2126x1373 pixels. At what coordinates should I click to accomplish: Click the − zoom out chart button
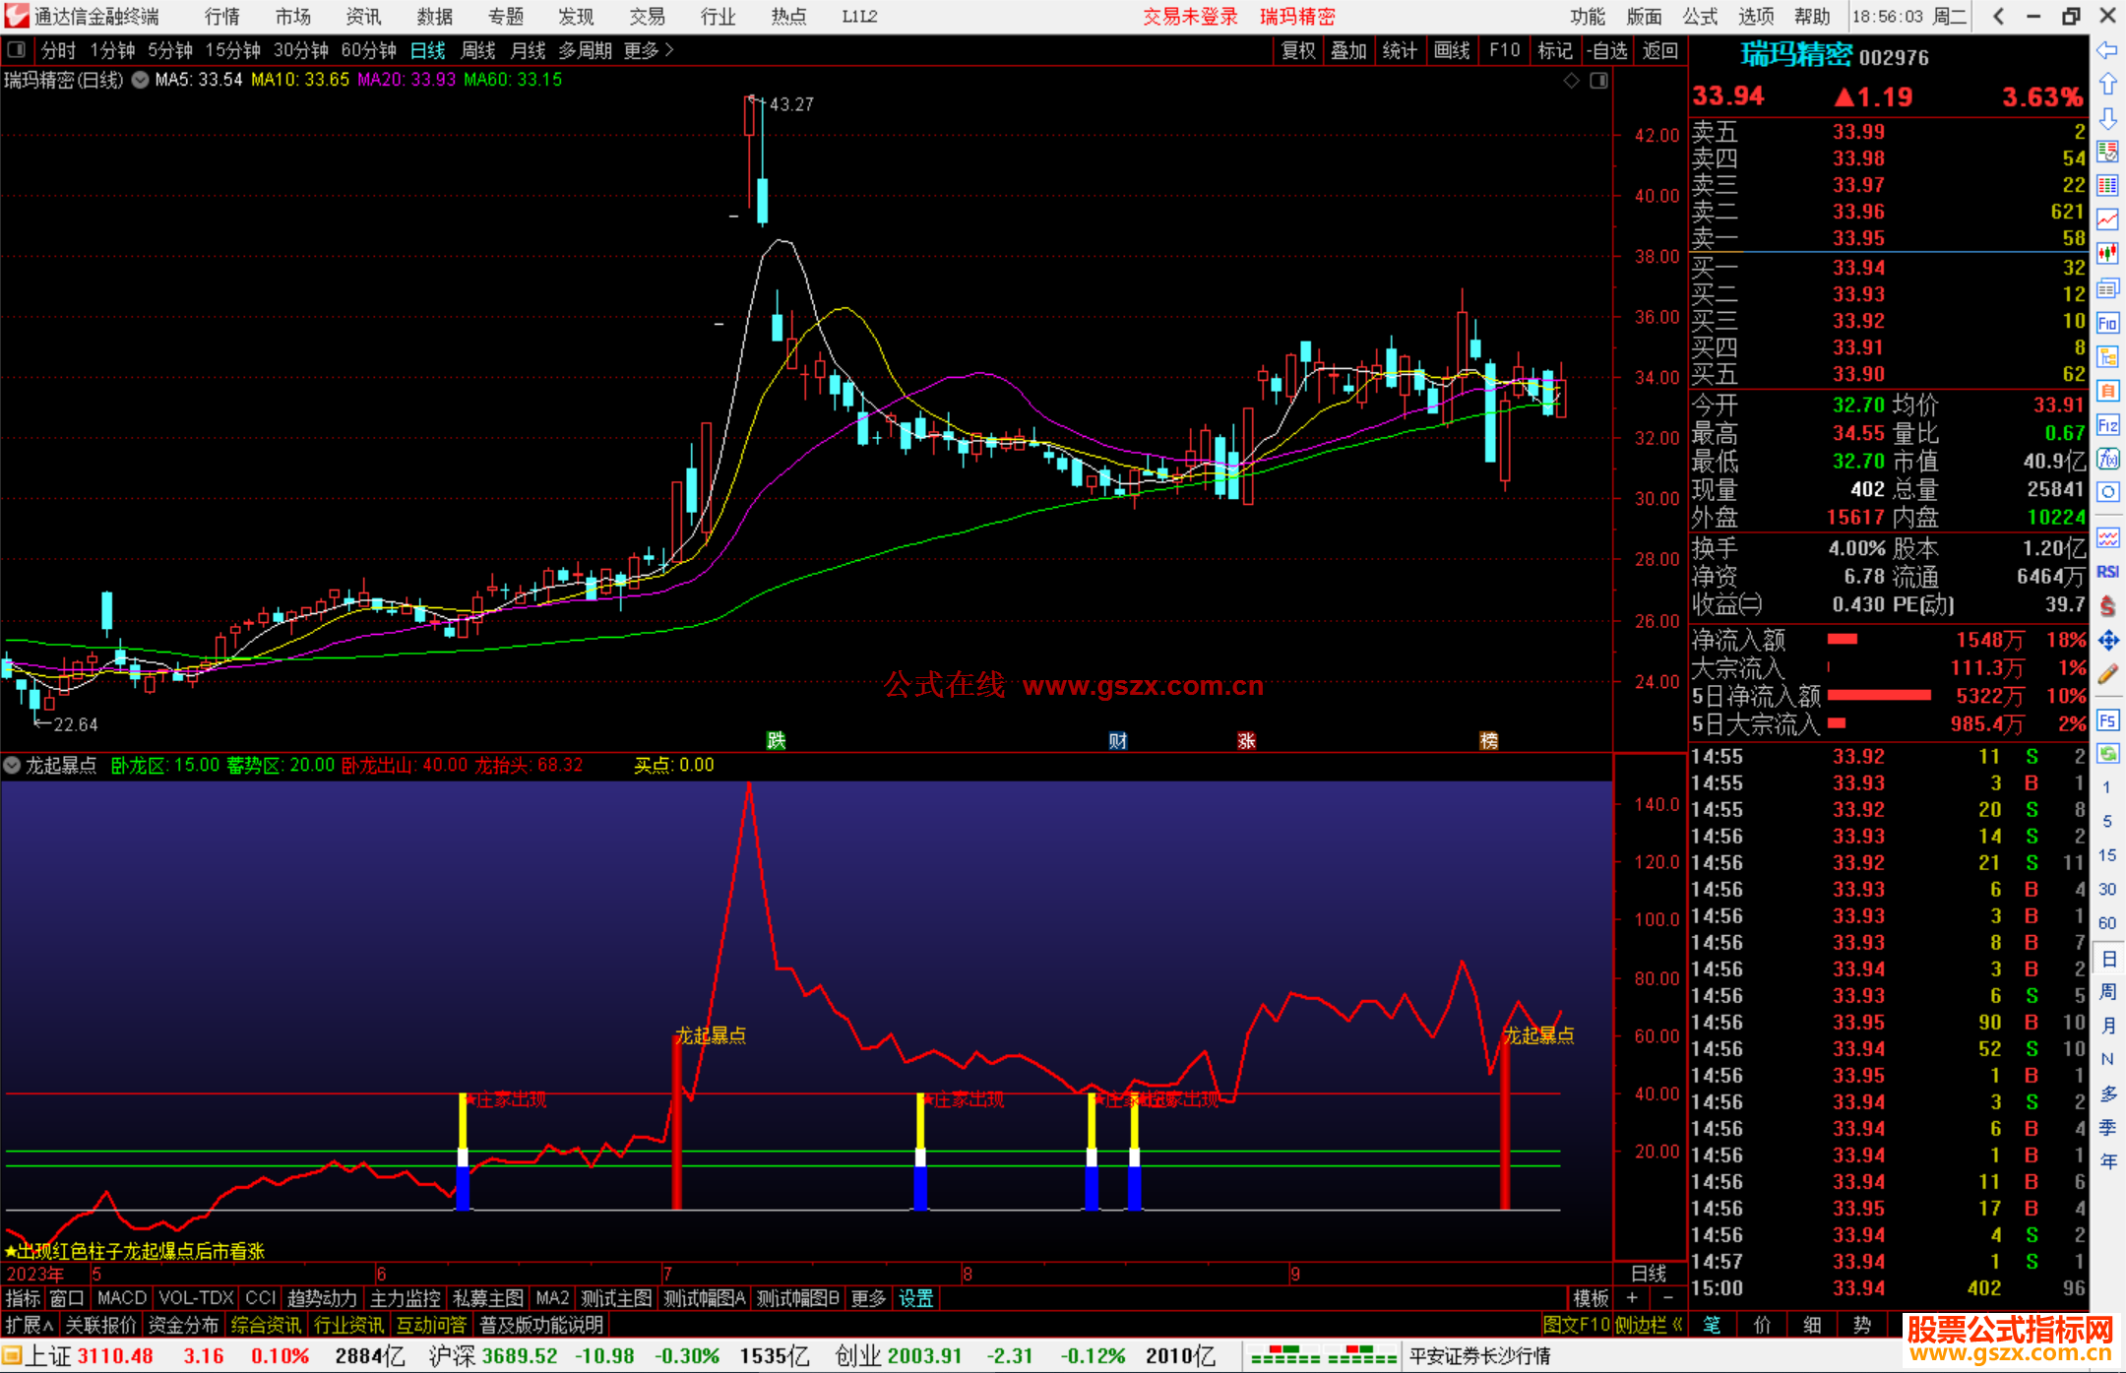tap(1667, 1298)
